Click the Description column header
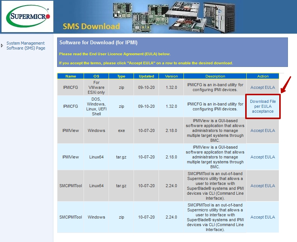The height and width of the screenshot is (242, 297). (215, 76)
